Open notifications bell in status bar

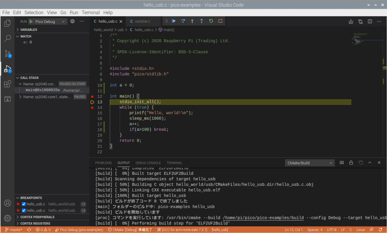point(381,230)
